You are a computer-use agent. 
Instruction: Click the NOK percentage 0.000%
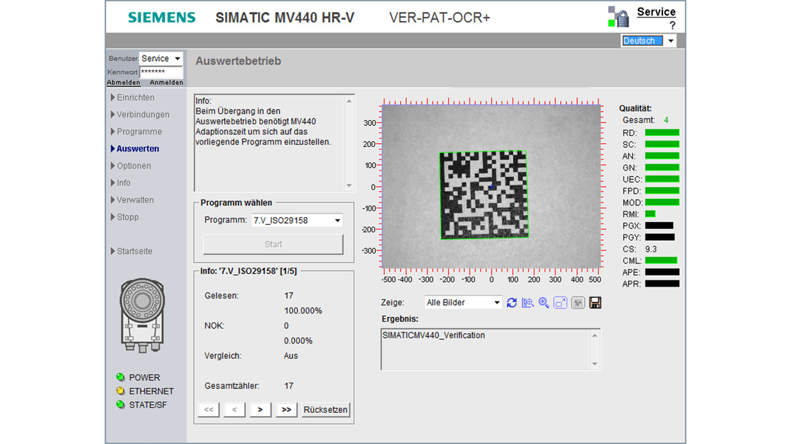[298, 341]
